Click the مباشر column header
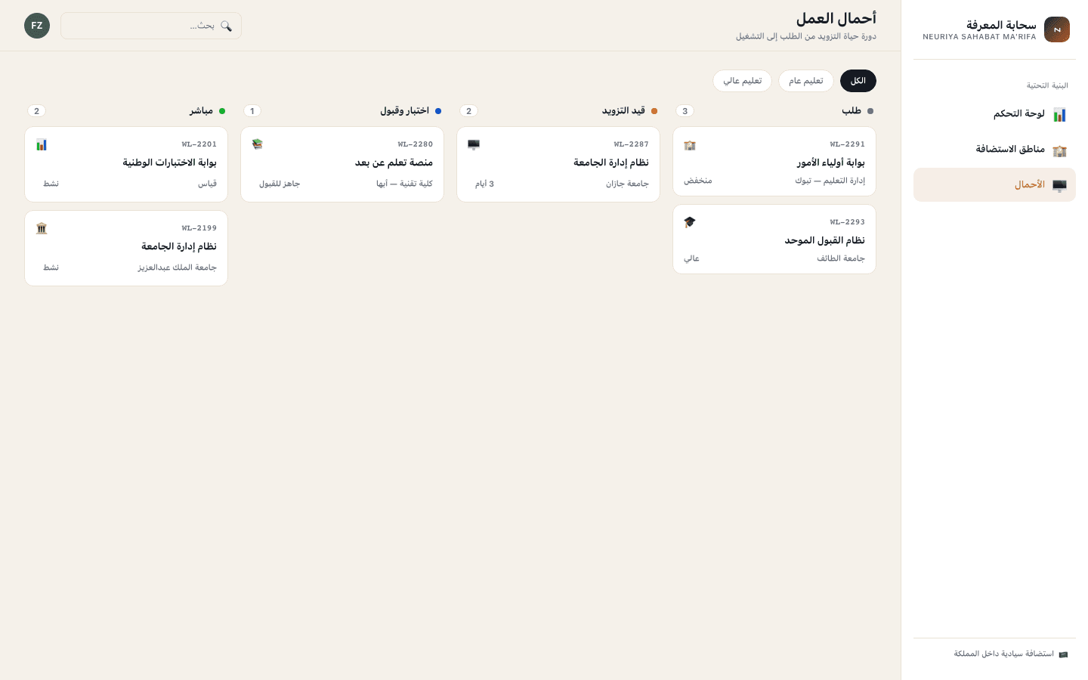Screen dimensions: 1088x680 point(201,111)
